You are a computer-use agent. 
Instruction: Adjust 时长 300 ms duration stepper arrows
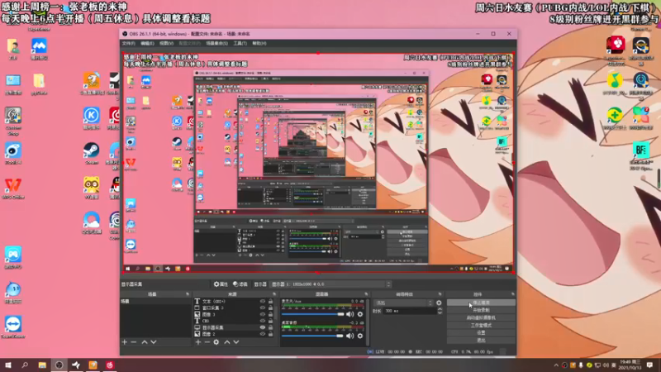click(440, 311)
